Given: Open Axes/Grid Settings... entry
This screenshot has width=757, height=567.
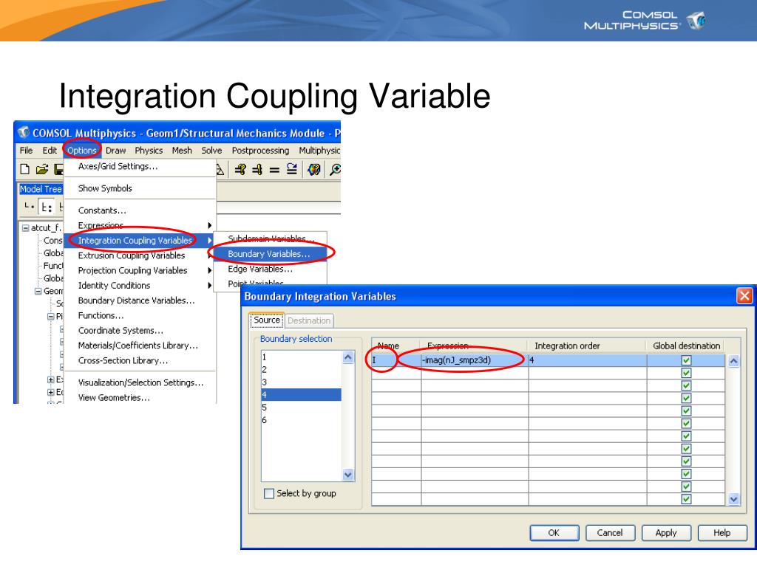Looking at the screenshot, I should pyautogui.click(x=140, y=166).
